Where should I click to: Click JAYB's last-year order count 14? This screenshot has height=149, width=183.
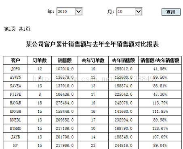point(93,137)
